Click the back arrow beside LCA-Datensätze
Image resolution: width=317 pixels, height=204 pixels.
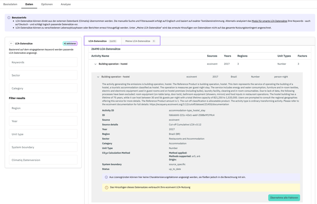tap(11, 43)
